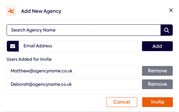Click the Add button
The width and height of the screenshot is (179, 112).
coord(157,46)
